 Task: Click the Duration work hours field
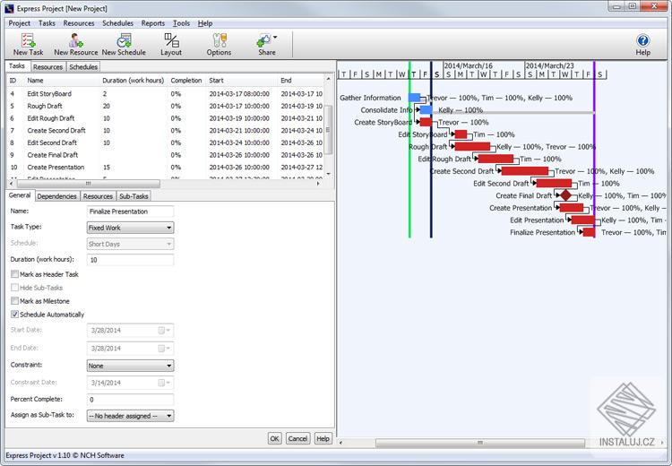point(130,260)
